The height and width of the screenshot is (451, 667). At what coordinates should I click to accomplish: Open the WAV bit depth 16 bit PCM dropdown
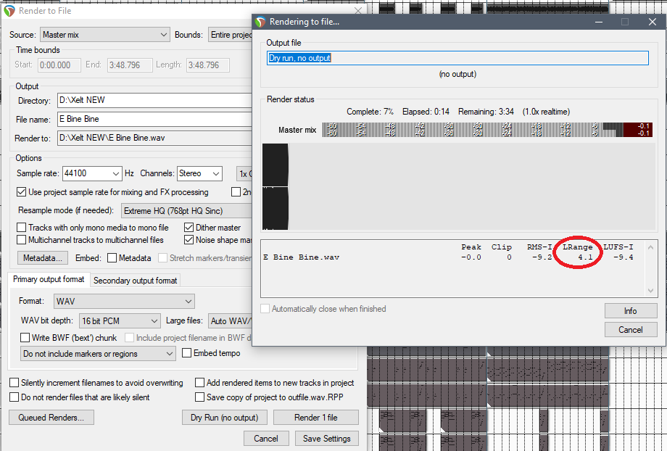(x=120, y=320)
